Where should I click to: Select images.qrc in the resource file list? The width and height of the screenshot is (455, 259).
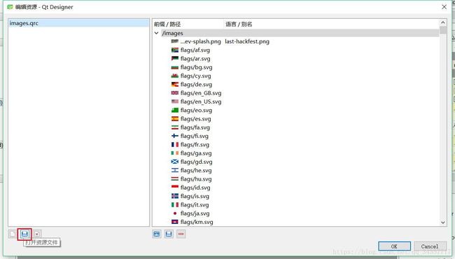(x=78, y=23)
